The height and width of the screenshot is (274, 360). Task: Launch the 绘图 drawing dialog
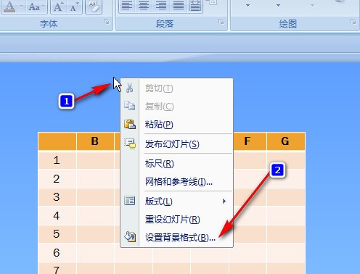tap(353, 22)
